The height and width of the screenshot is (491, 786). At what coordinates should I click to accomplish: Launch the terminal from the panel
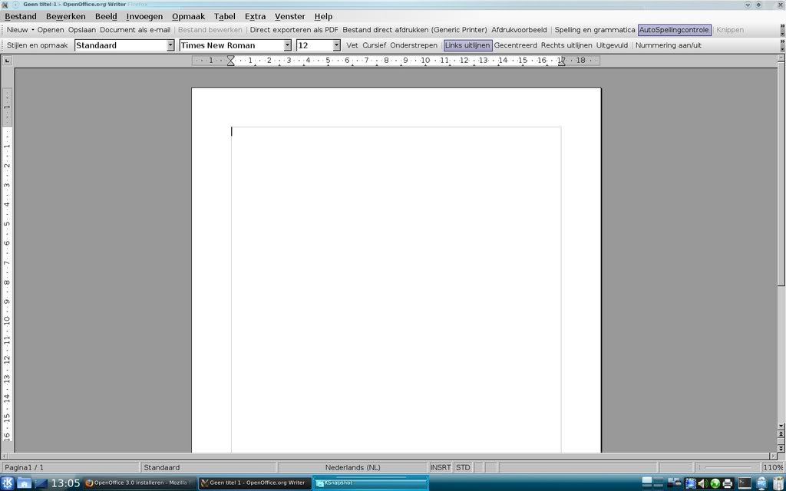(745, 483)
